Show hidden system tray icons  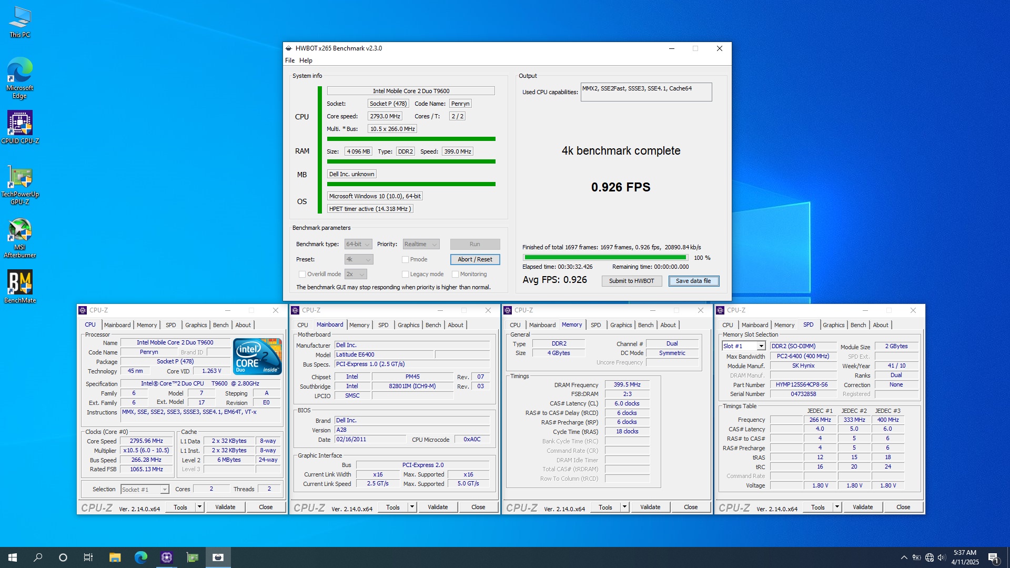click(904, 557)
